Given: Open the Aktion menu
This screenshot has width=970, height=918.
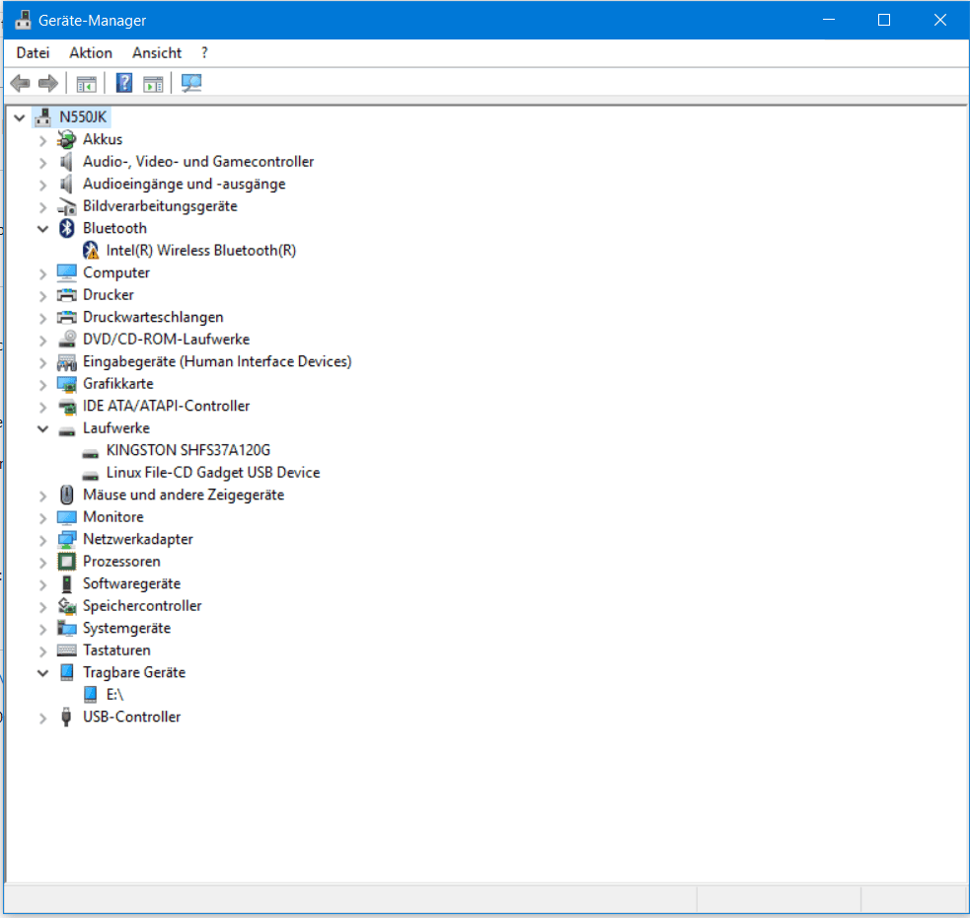Looking at the screenshot, I should [91, 53].
